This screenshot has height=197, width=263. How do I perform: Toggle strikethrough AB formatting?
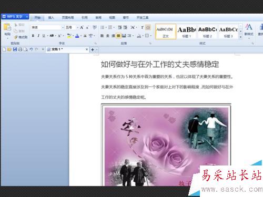pos(52,36)
